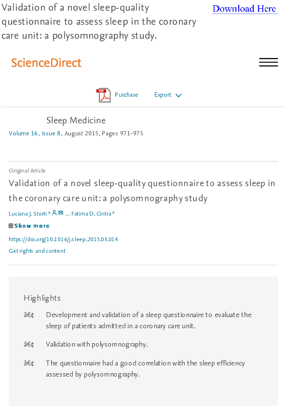
Task: Expand the Show more author section
Action: pyautogui.click(x=32, y=225)
